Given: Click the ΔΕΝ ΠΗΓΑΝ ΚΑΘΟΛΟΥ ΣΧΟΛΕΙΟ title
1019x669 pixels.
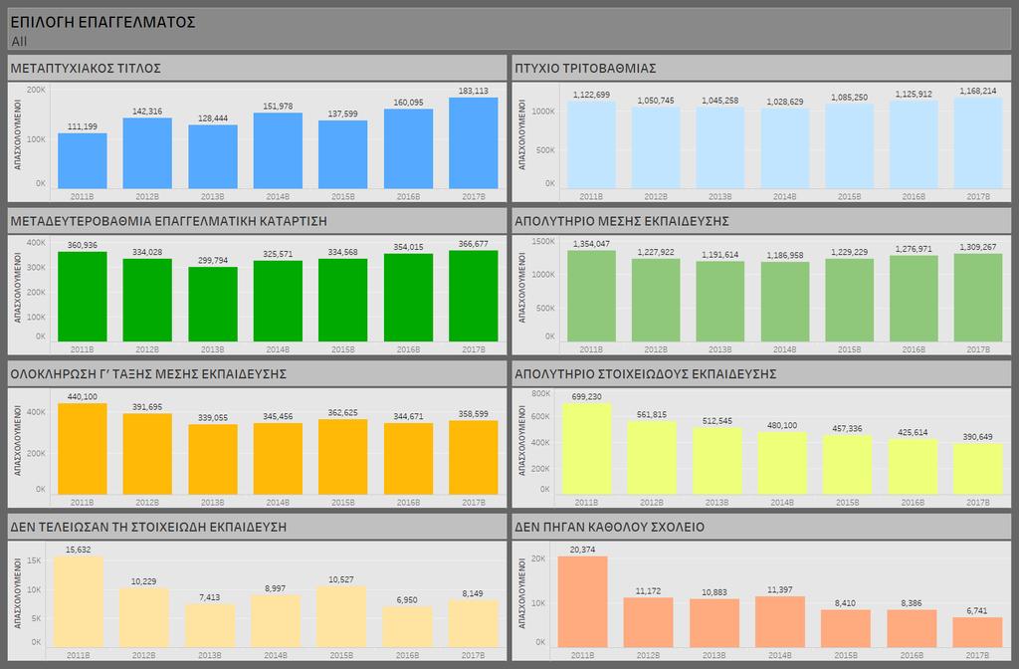Looking at the screenshot, I should click(x=610, y=527).
